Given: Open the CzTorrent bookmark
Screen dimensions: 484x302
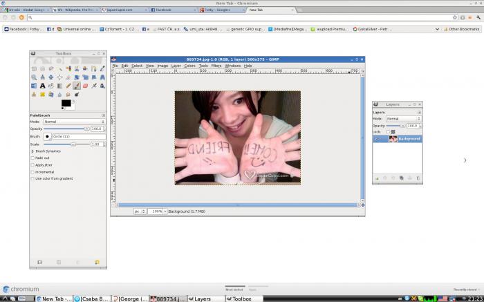Looking at the screenshot, I should [x=120, y=29].
